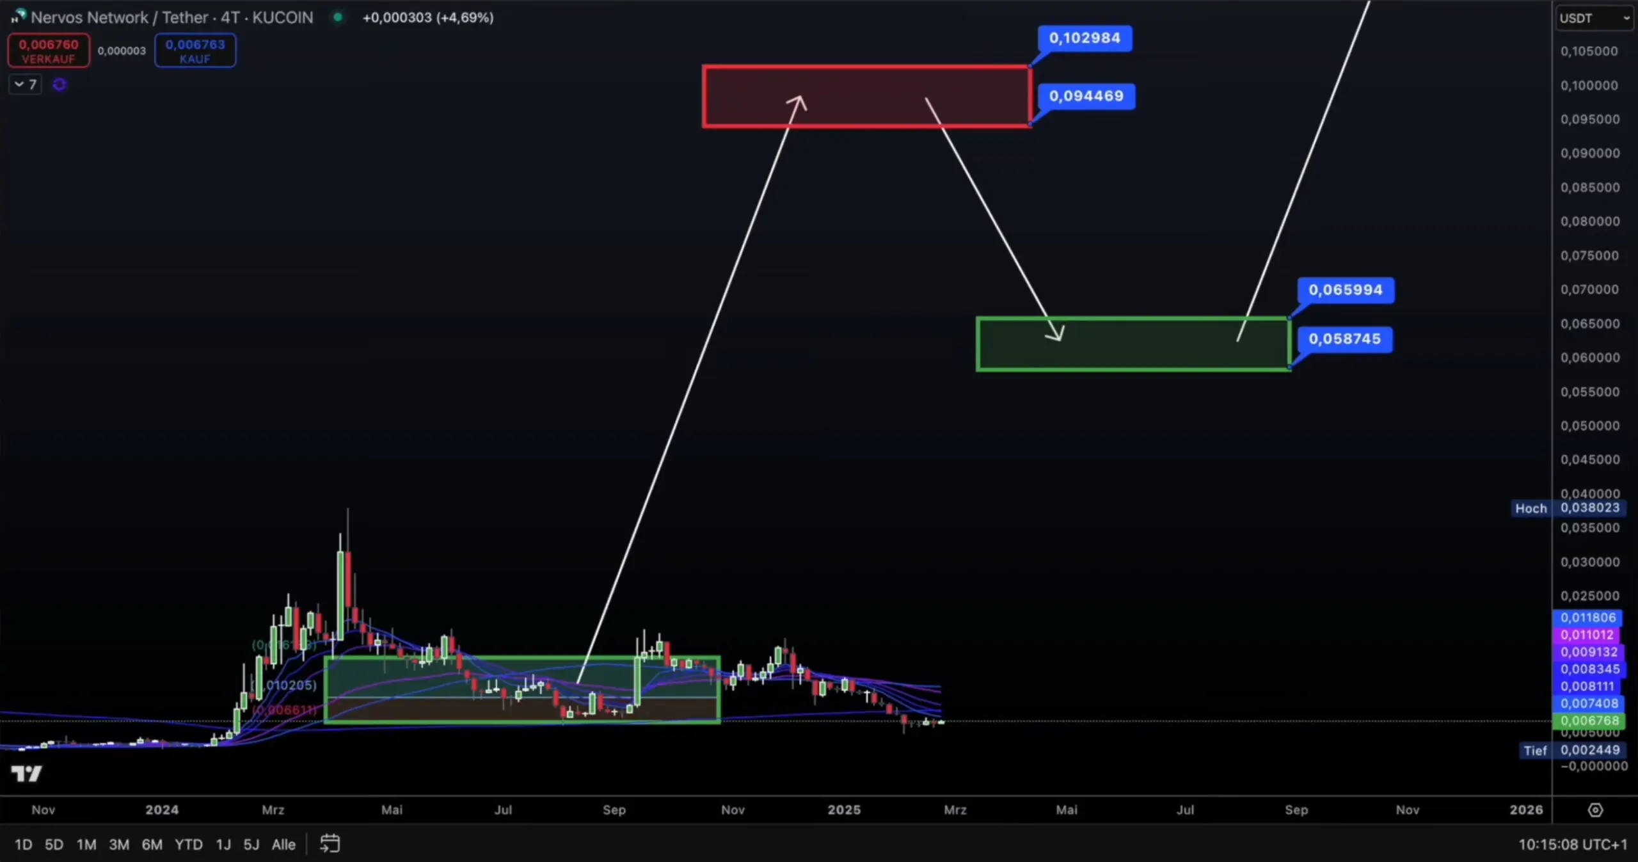Click the arrowhead inside green target zone
The height and width of the screenshot is (862, 1638).
(x=1057, y=333)
